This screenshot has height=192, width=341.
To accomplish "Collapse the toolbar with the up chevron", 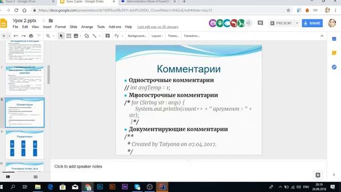I will coord(322,36).
